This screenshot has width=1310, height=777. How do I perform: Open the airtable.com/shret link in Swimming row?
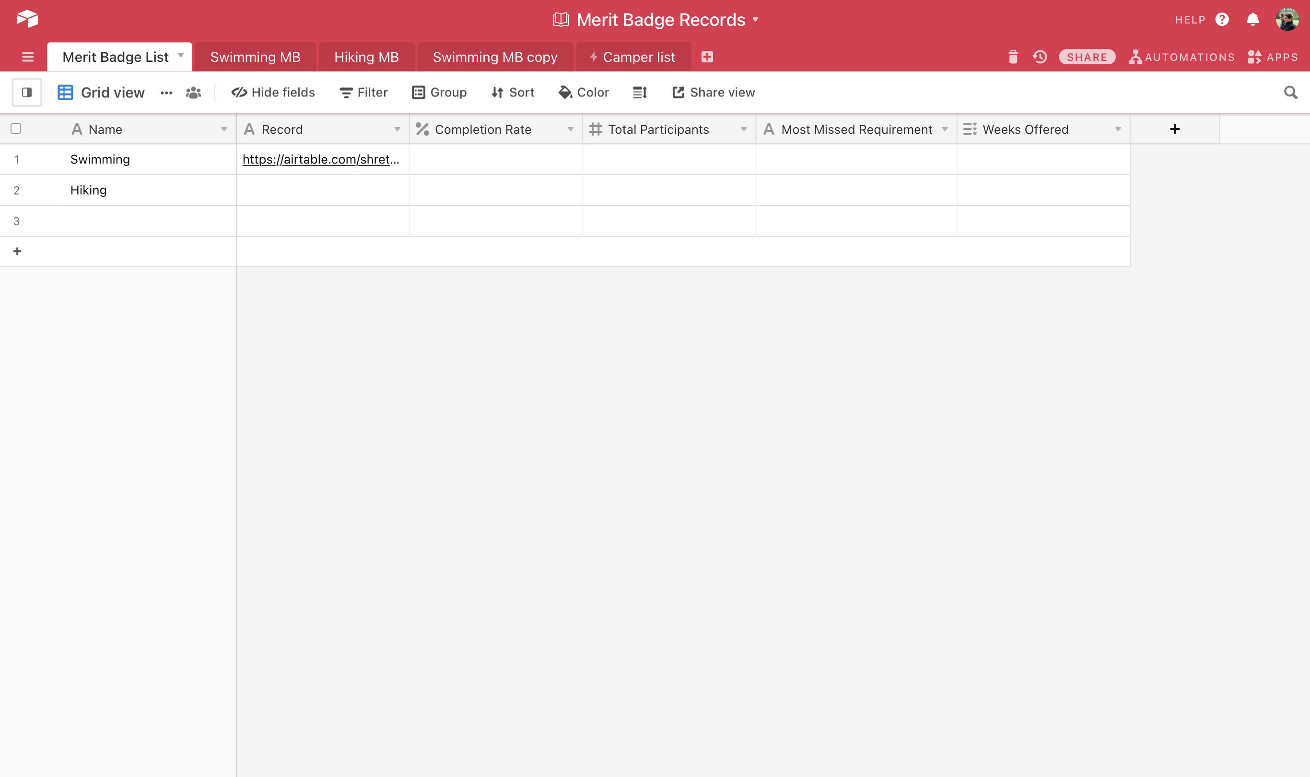321,159
